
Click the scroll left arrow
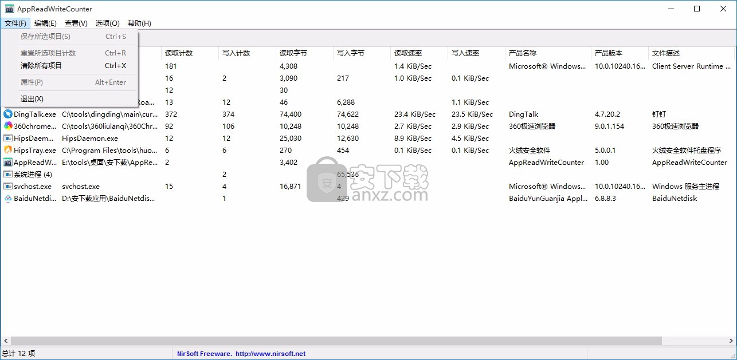(x=5, y=341)
